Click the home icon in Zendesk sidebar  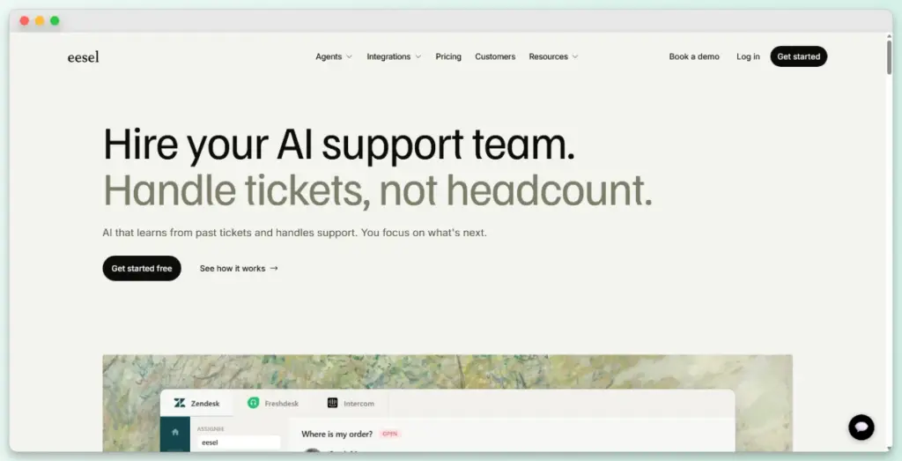click(x=175, y=432)
